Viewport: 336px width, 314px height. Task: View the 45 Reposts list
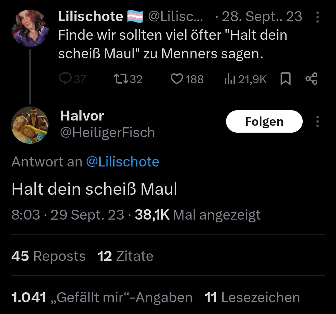[48, 256]
